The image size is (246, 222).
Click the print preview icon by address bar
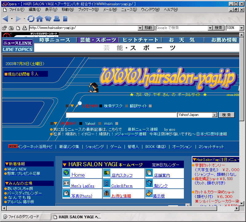(25, 28)
